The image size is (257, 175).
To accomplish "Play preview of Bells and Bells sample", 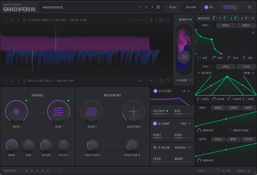I will (12, 81).
